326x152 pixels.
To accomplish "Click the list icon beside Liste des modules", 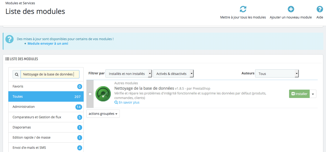I will (x=7, y=59).
